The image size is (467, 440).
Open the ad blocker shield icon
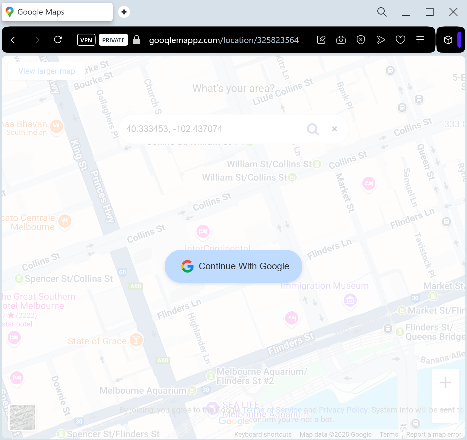pos(361,40)
